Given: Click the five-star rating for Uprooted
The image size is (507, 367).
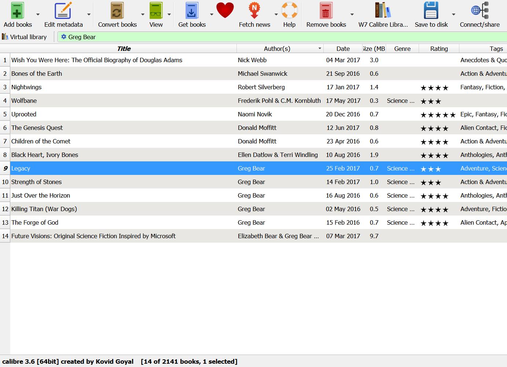Looking at the screenshot, I should click(438, 115).
